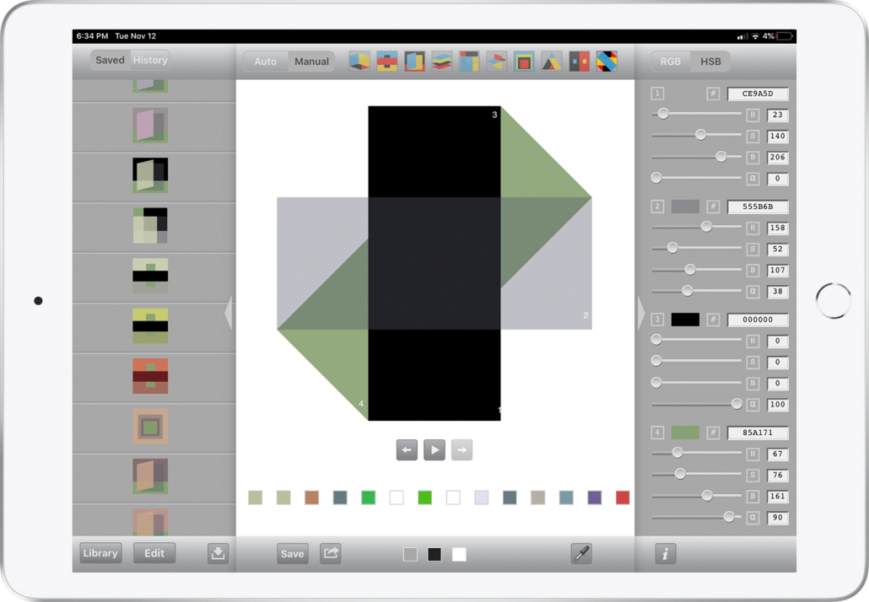Save the current composition
Screen dimensions: 869x602
tap(292, 553)
